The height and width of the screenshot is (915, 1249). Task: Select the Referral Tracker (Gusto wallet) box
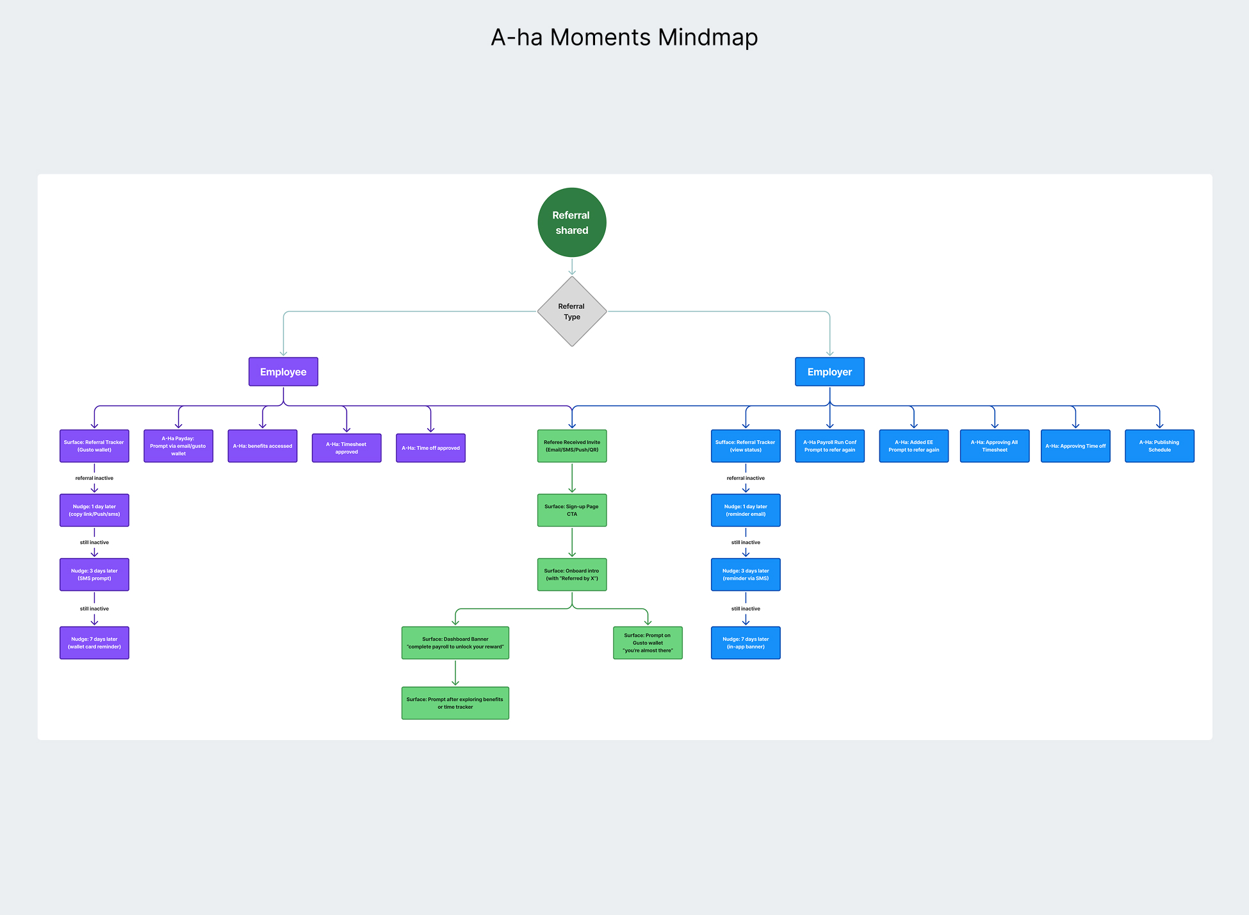[94, 446]
